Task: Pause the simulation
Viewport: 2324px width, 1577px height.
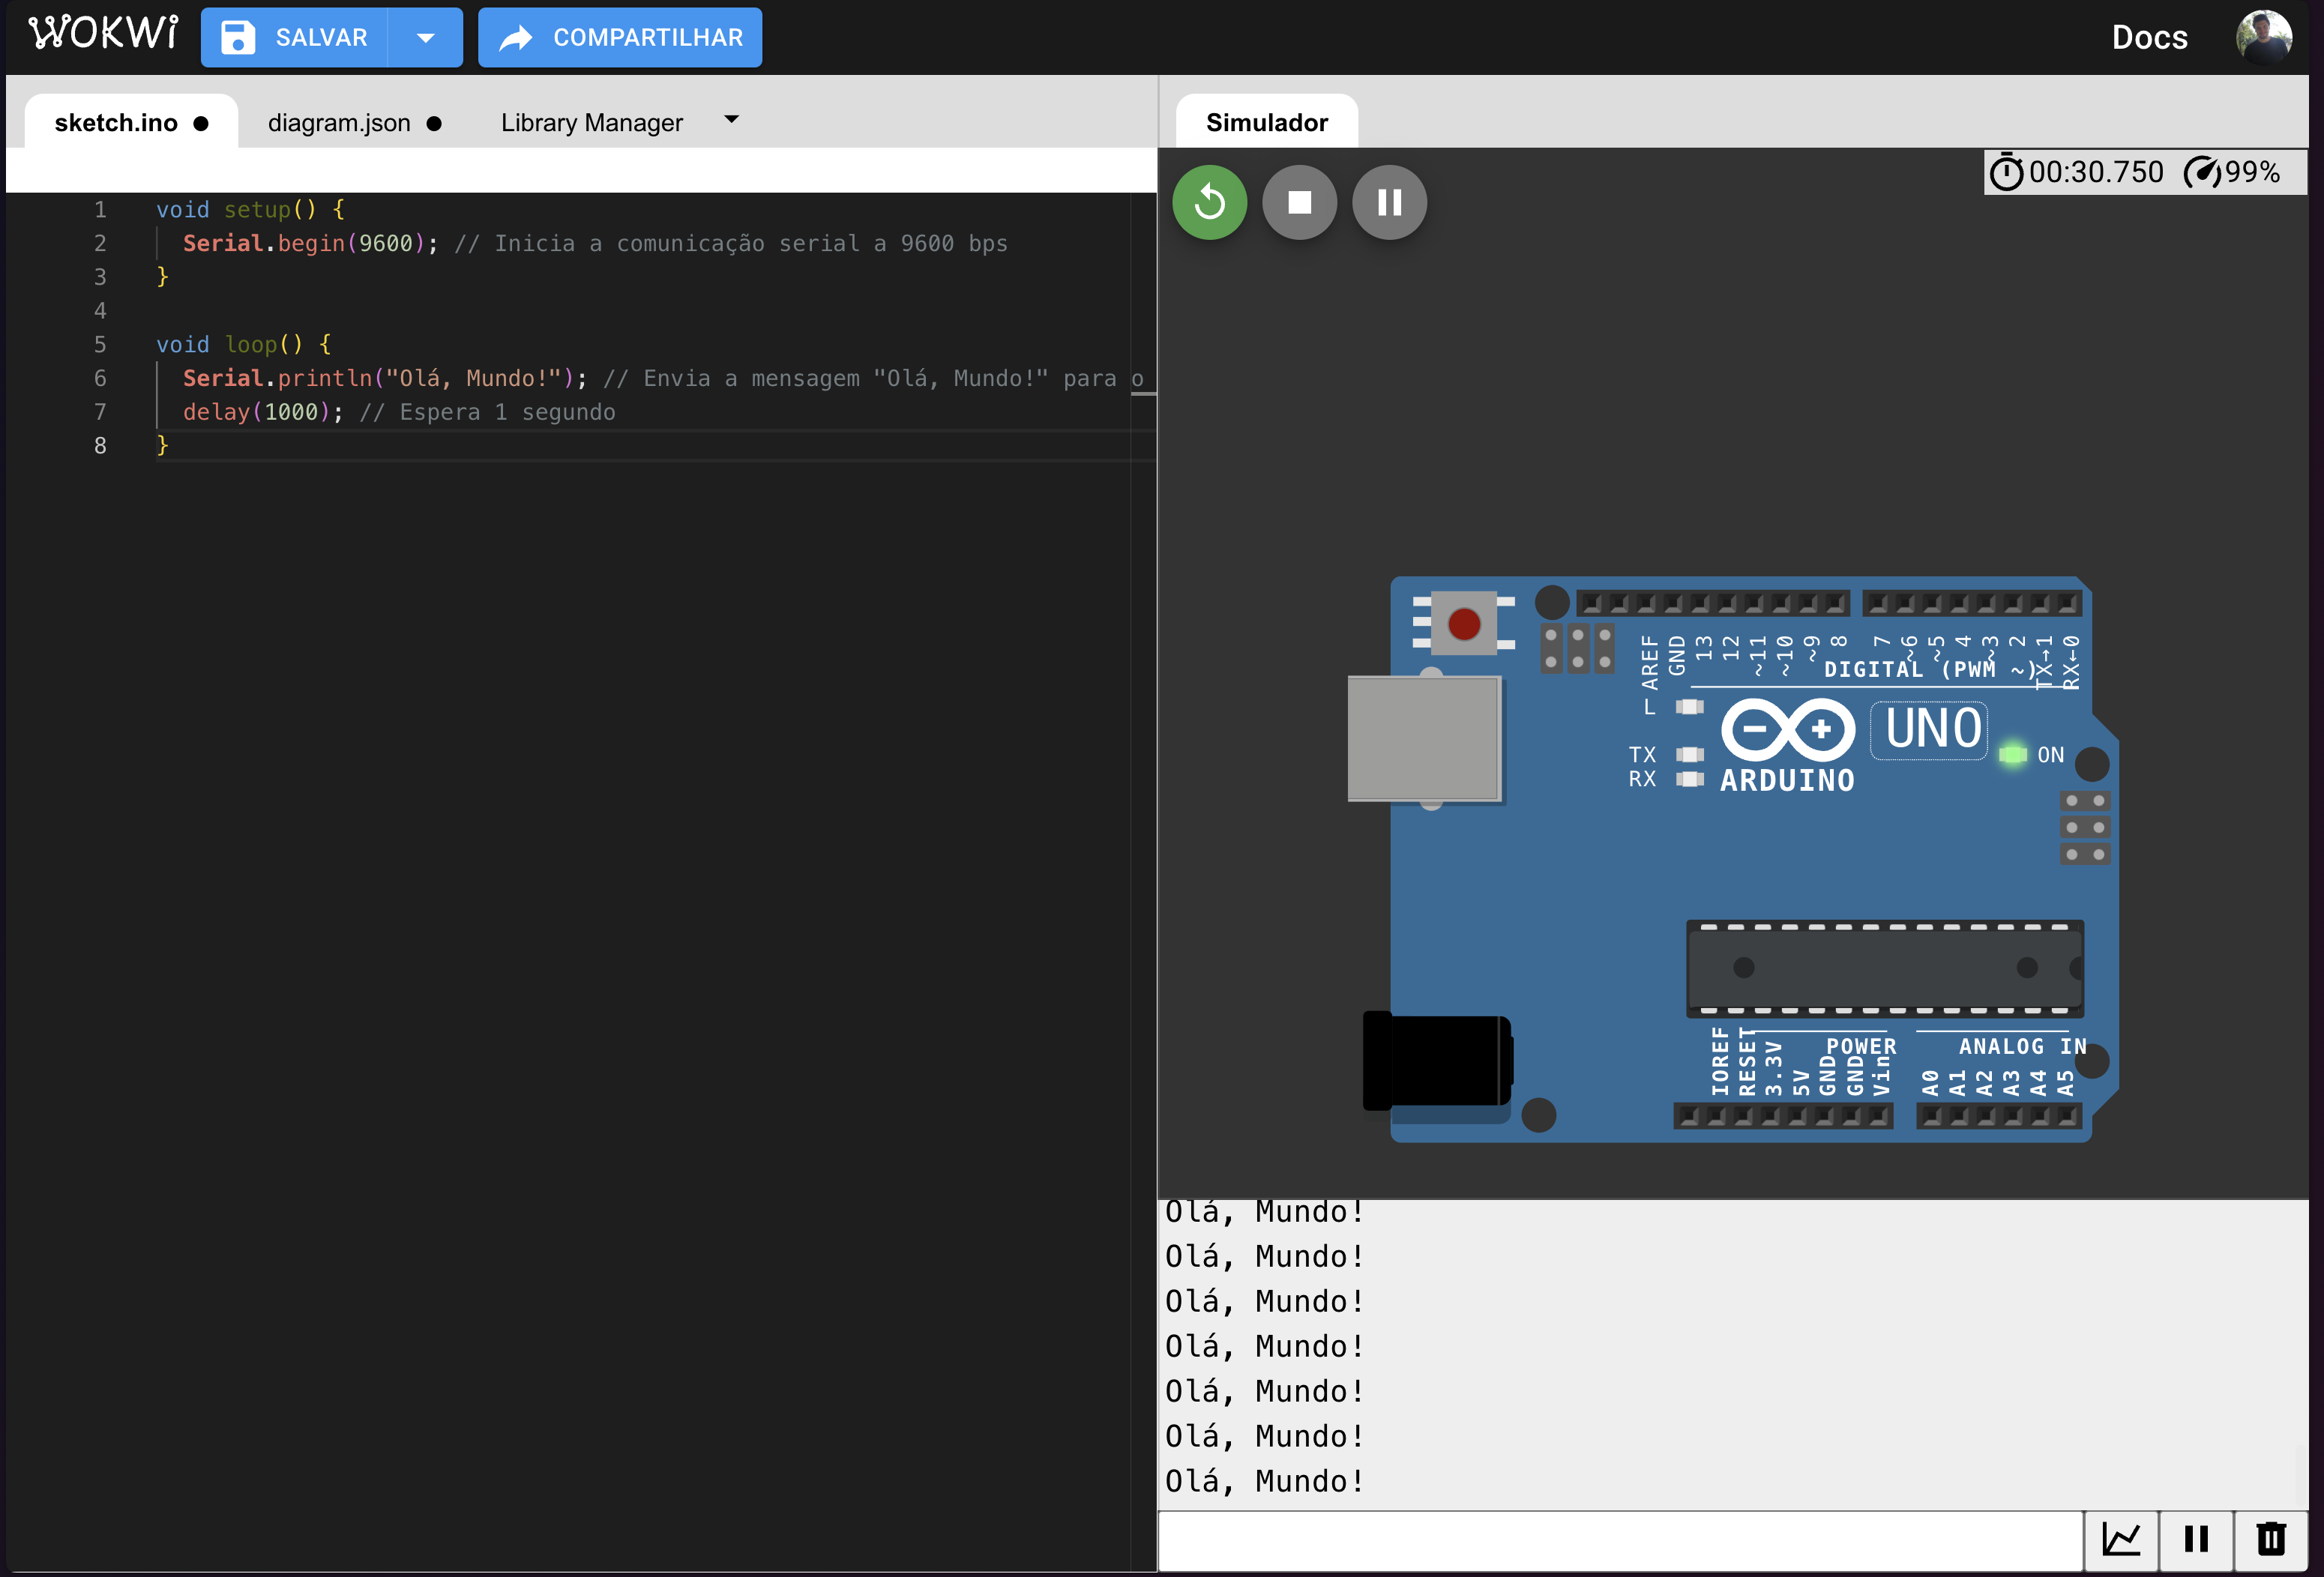Action: (1389, 202)
